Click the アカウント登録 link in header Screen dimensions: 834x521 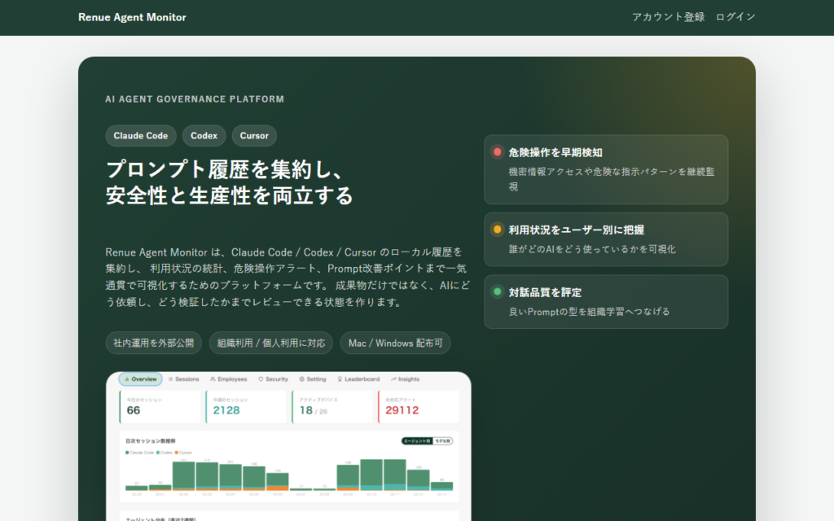click(668, 17)
